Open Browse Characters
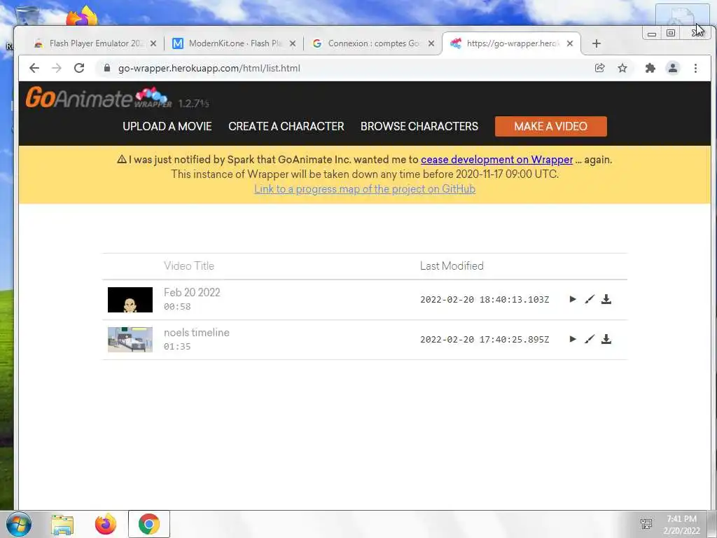This screenshot has width=717, height=538. point(419,126)
